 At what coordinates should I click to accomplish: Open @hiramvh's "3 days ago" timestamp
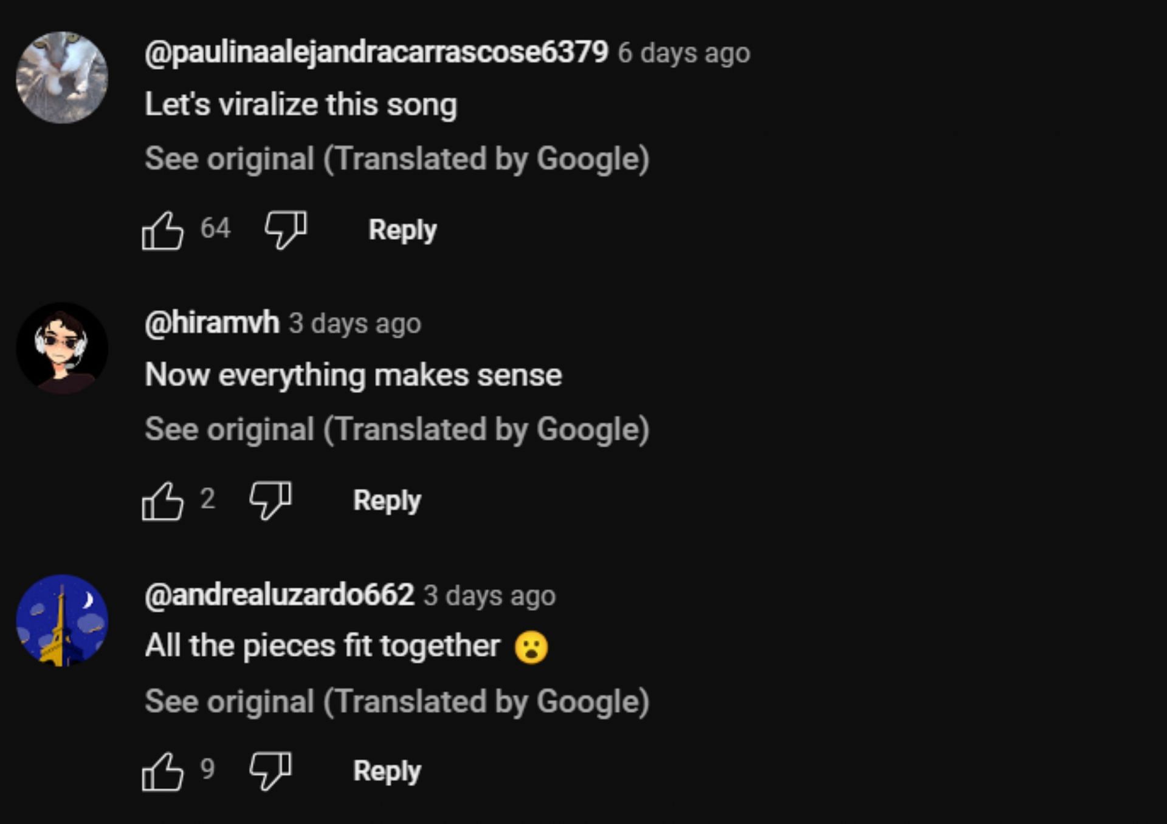(354, 324)
